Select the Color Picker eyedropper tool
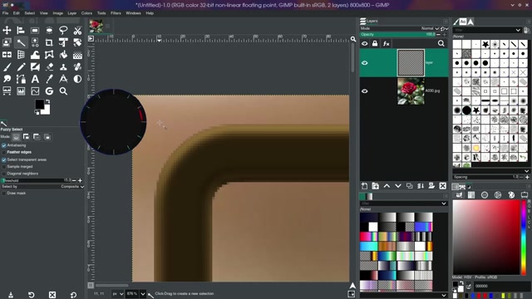 point(49,79)
